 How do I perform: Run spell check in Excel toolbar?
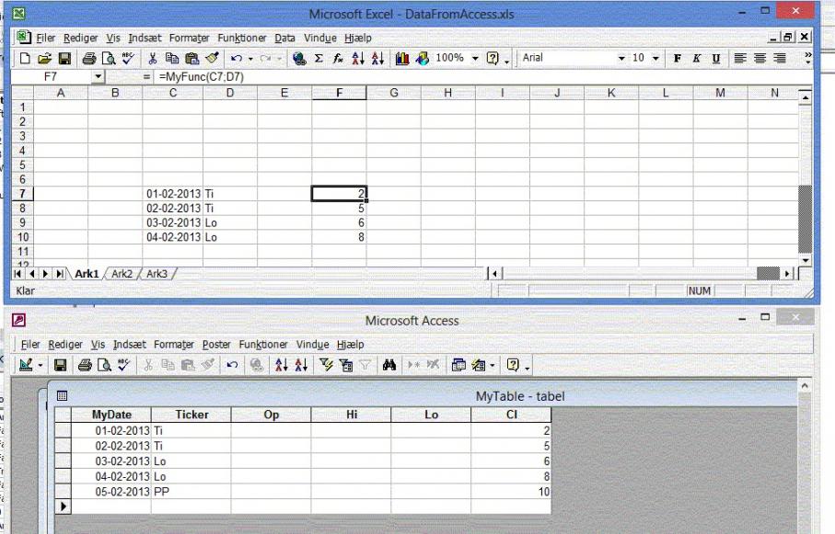pyautogui.click(x=128, y=59)
